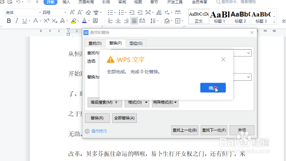
Task: Justify text alignment
Action: tap(134, 21)
